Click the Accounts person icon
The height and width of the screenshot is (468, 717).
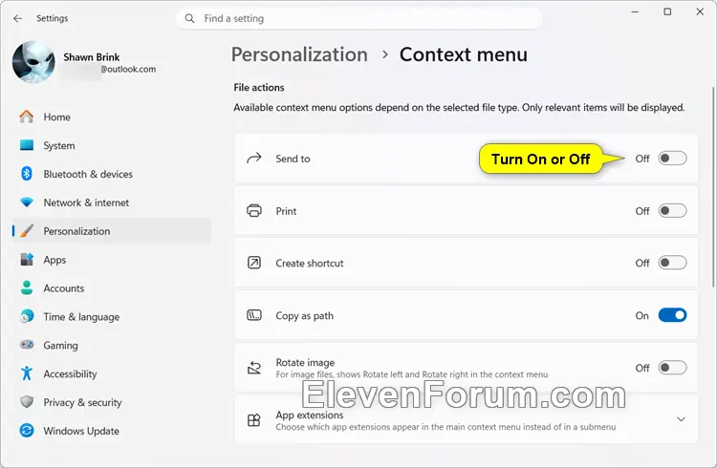(x=27, y=287)
